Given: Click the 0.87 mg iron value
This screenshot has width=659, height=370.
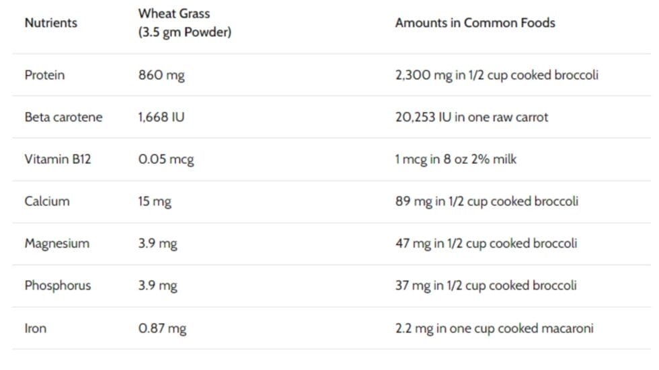Looking at the screenshot, I should pyautogui.click(x=162, y=329).
